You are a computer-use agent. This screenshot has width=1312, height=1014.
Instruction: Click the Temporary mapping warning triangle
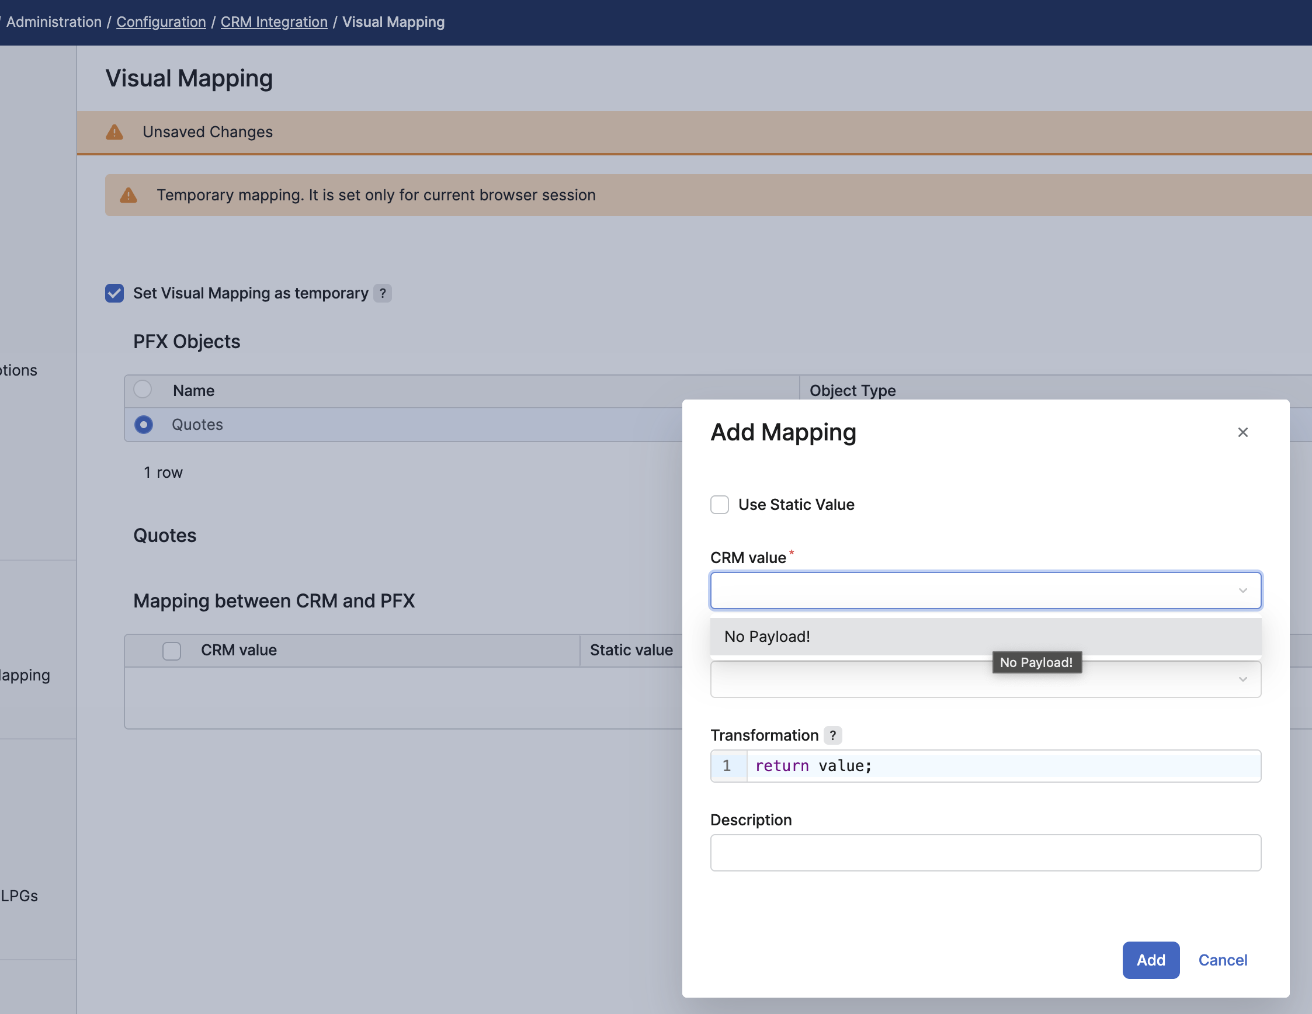pyautogui.click(x=129, y=195)
